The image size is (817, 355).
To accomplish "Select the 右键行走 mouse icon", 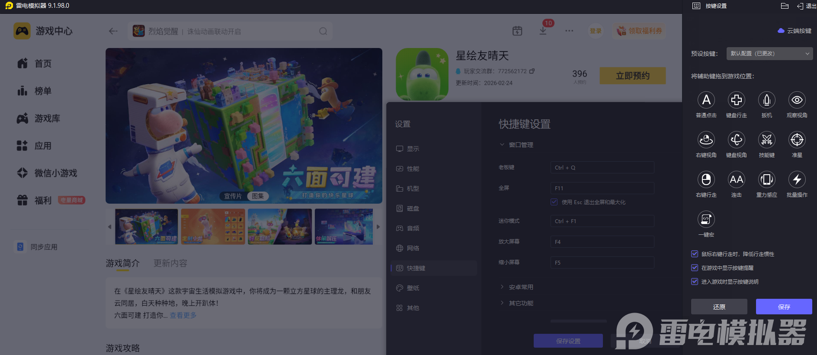I will tap(706, 179).
